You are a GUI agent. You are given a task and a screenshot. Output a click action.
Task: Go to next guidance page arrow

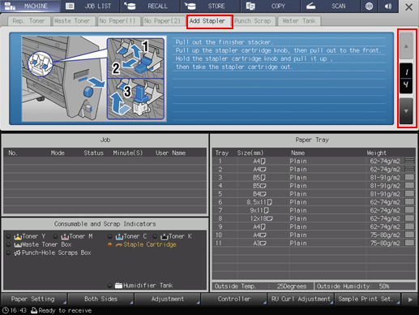point(406,111)
